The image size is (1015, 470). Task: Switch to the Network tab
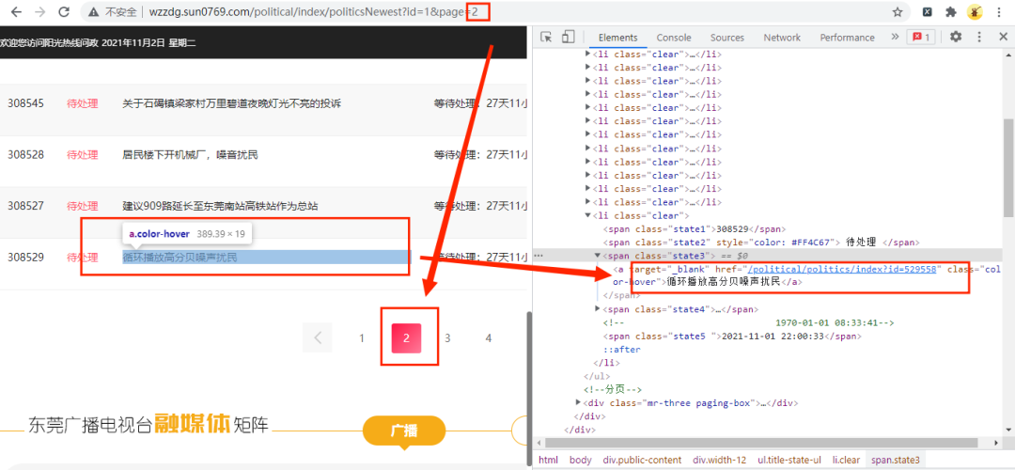pos(782,38)
